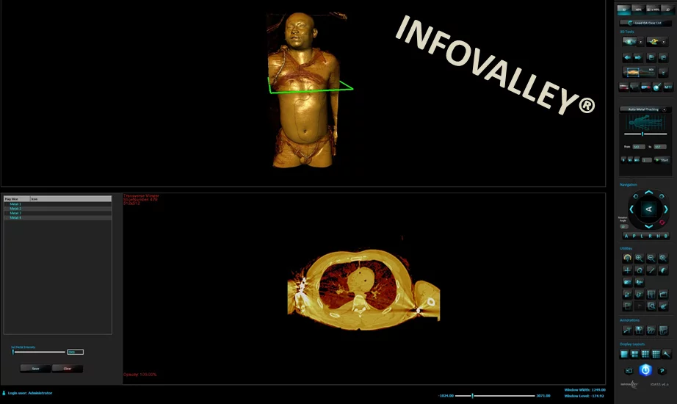Select the Metal 2 flag slice row
Viewport: 677px width, 404px height.
58,209
